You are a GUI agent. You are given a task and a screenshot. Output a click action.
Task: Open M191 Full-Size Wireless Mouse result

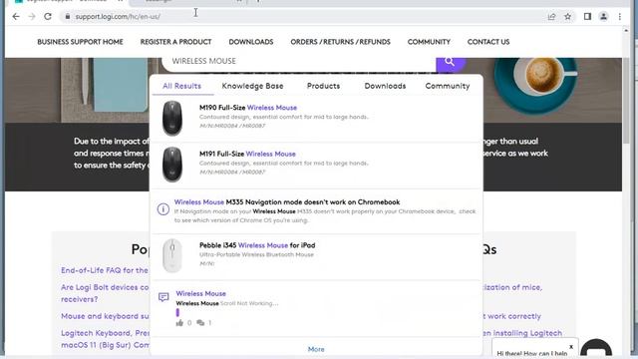[x=247, y=154]
